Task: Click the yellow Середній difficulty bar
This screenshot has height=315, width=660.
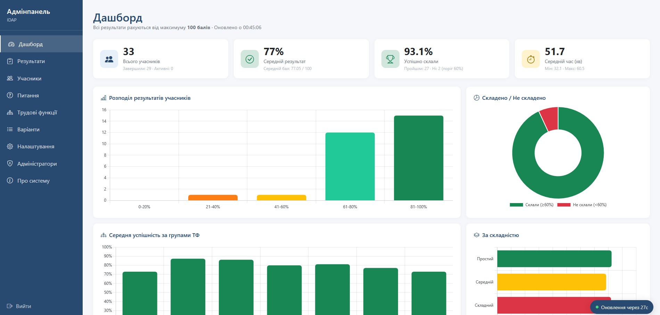Action: [552, 282]
